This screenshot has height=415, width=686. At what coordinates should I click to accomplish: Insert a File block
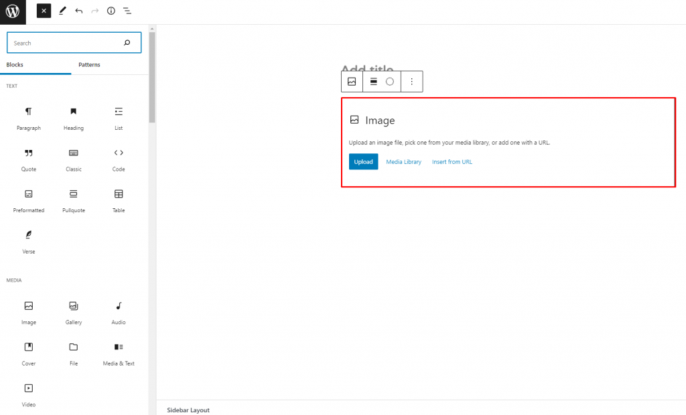(x=74, y=354)
